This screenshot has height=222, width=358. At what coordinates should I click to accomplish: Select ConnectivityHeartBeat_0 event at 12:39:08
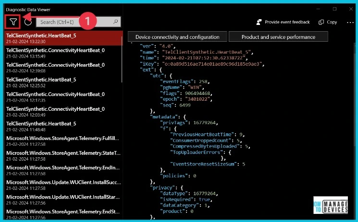(63, 68)
